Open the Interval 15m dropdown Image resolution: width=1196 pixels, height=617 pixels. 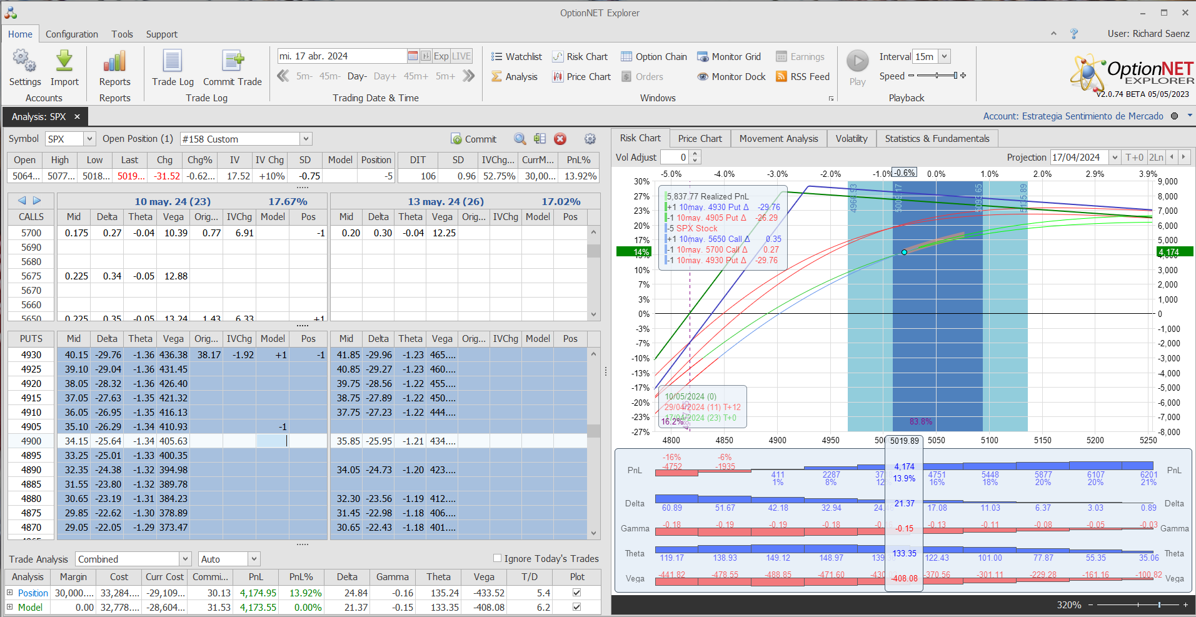pos(944,56)
